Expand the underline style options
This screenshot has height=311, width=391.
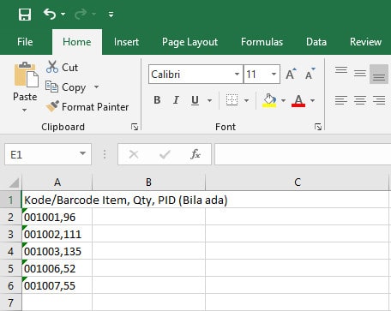(210, 100)
